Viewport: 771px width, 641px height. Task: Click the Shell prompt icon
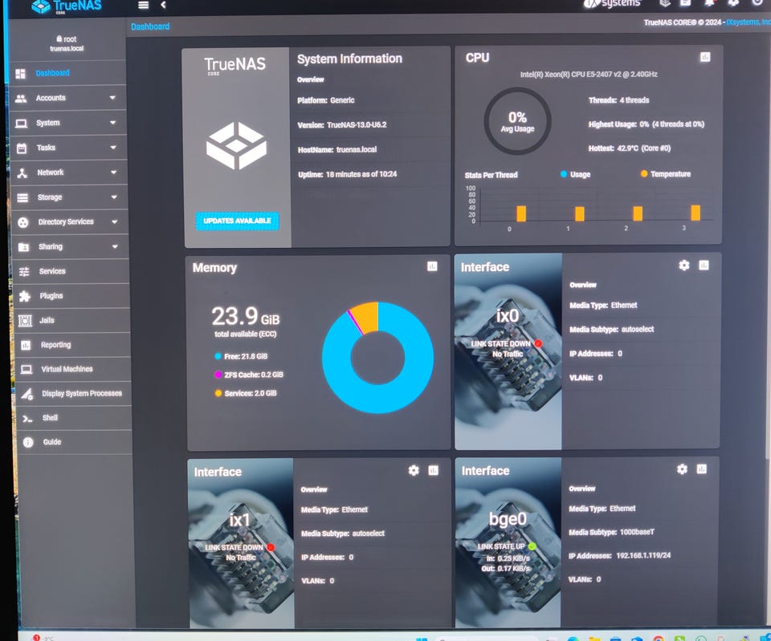point(27,419)
